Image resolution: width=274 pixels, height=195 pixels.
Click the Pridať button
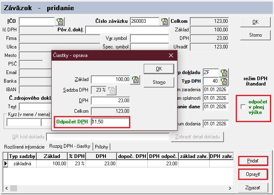point(253,161)
